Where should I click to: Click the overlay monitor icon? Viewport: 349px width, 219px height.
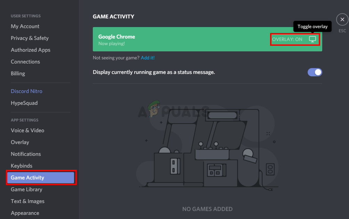[312, 39]
